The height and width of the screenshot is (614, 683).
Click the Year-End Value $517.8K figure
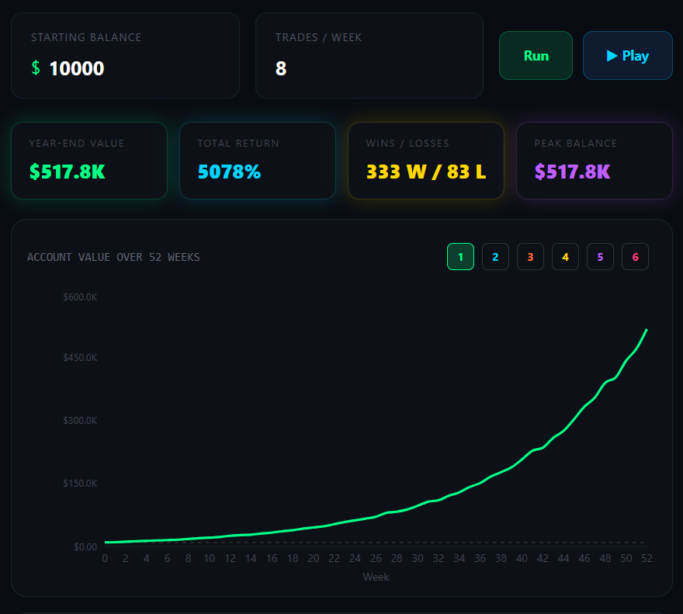point(67,172)
